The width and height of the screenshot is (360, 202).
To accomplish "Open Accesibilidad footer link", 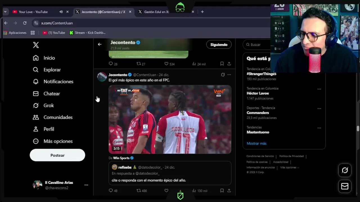I will [281, 162].
